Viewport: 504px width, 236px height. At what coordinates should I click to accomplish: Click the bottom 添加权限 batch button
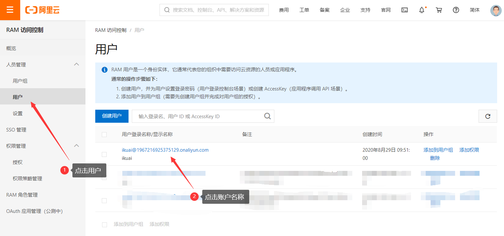(x=160, y=224)
